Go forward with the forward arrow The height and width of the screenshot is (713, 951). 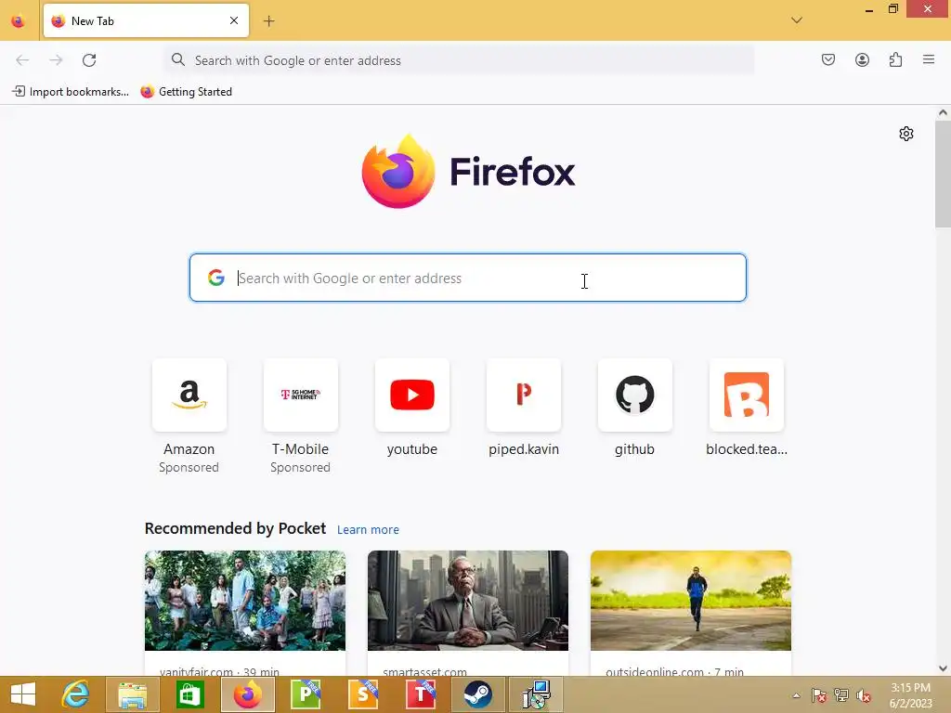pyautogui.click(x=56, y=60)
